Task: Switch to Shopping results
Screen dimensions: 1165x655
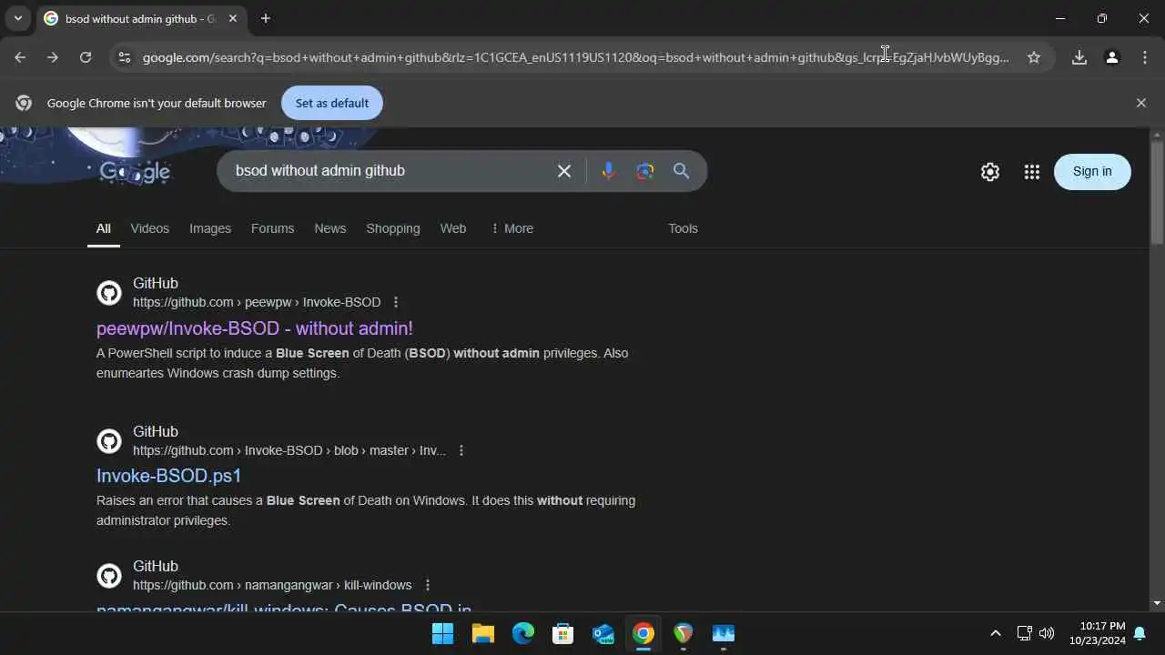Action: point(393,228)
